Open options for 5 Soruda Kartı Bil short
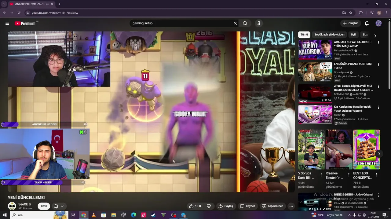Image resolution: width=391 pixels, height=219 pixels. pos(321,175)
